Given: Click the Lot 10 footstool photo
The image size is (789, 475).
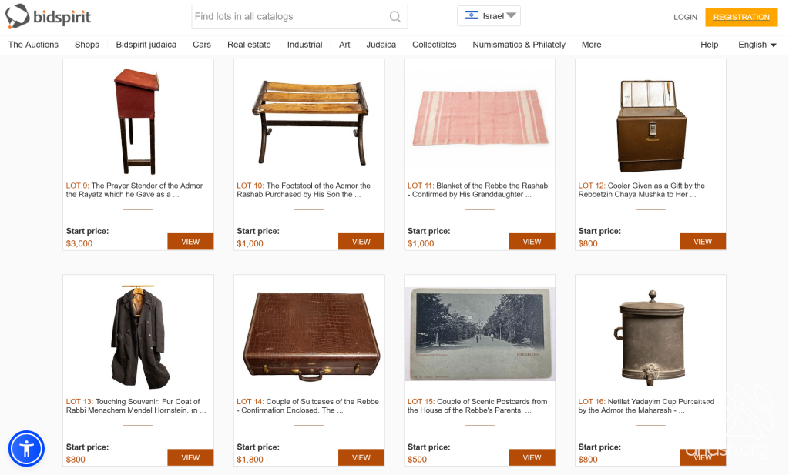Looking at the screenshot, I should [x=309, y=120].
